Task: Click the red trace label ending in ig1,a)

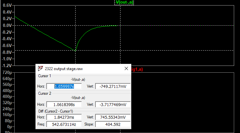Action: click(137, 69)
